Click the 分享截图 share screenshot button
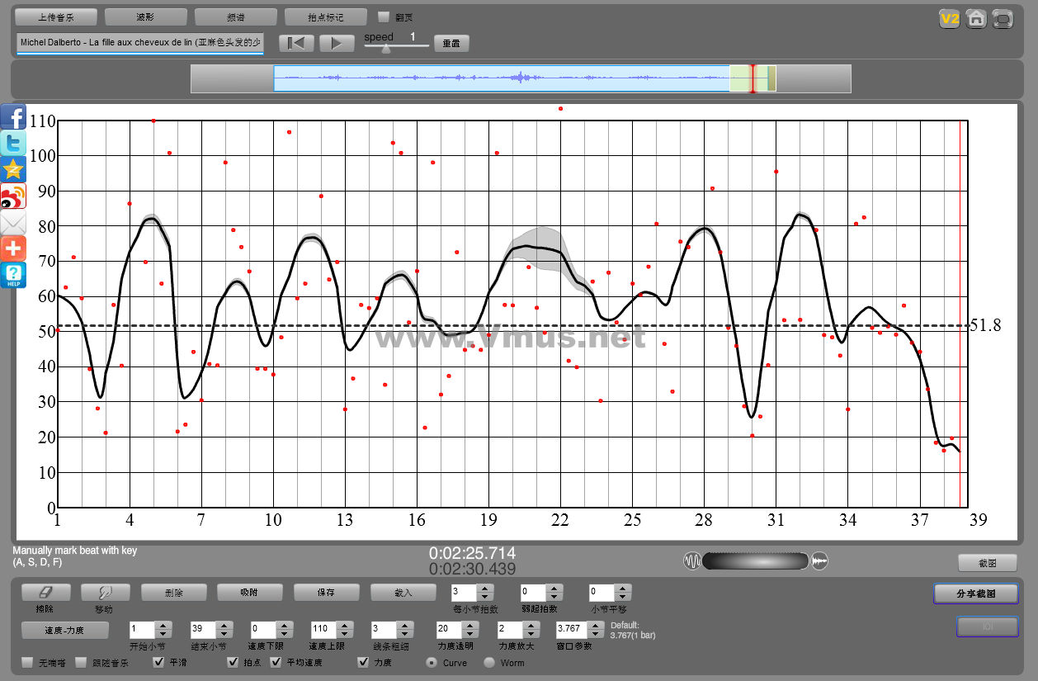 [x=975, y=594]
